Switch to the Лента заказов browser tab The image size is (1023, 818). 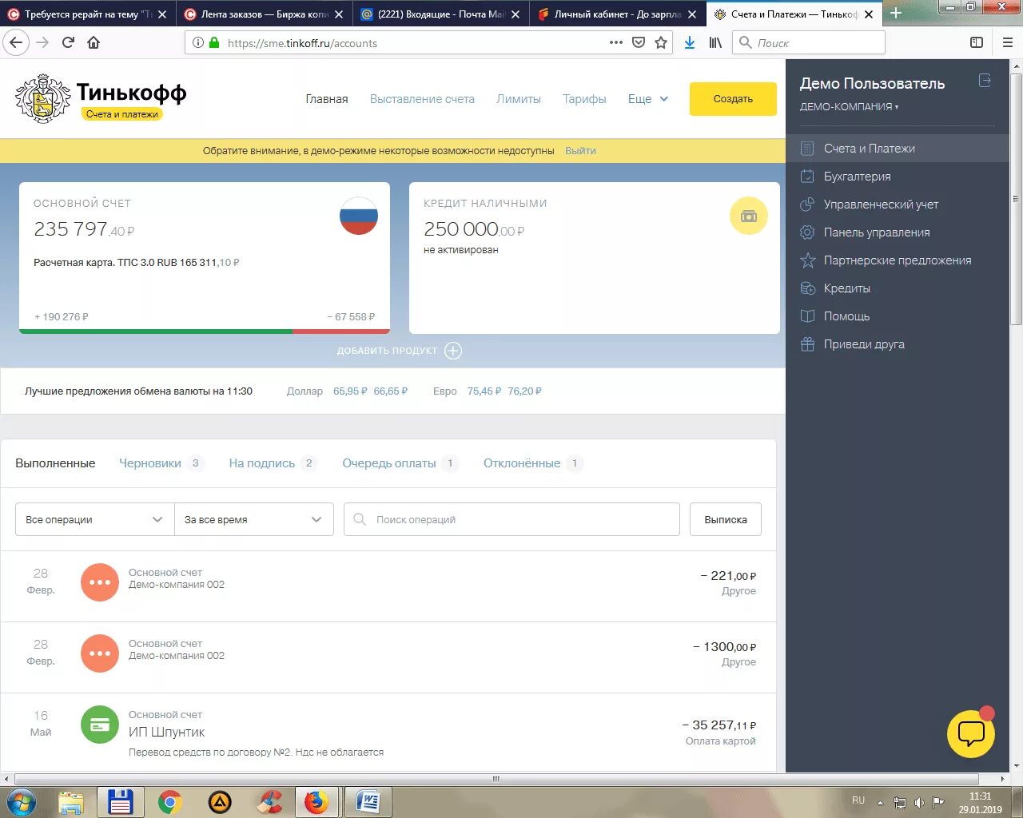coord(265,14)
